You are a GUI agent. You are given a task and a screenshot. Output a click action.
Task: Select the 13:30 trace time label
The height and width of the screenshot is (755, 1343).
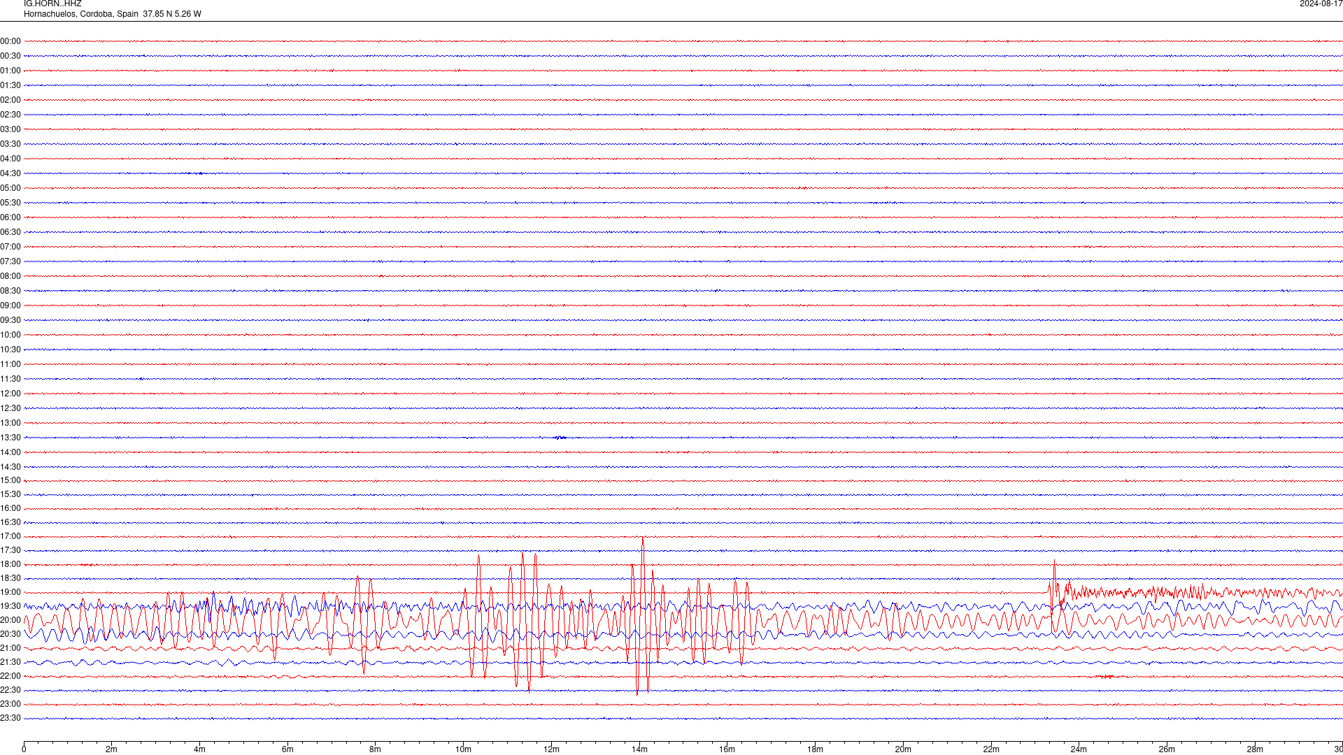tap(10, 438)
